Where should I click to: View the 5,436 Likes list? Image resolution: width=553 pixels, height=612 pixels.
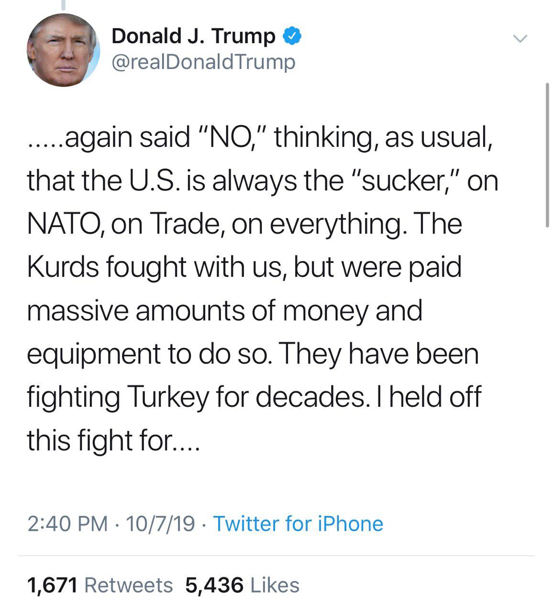pyautogui.click(x=243, y=585)
